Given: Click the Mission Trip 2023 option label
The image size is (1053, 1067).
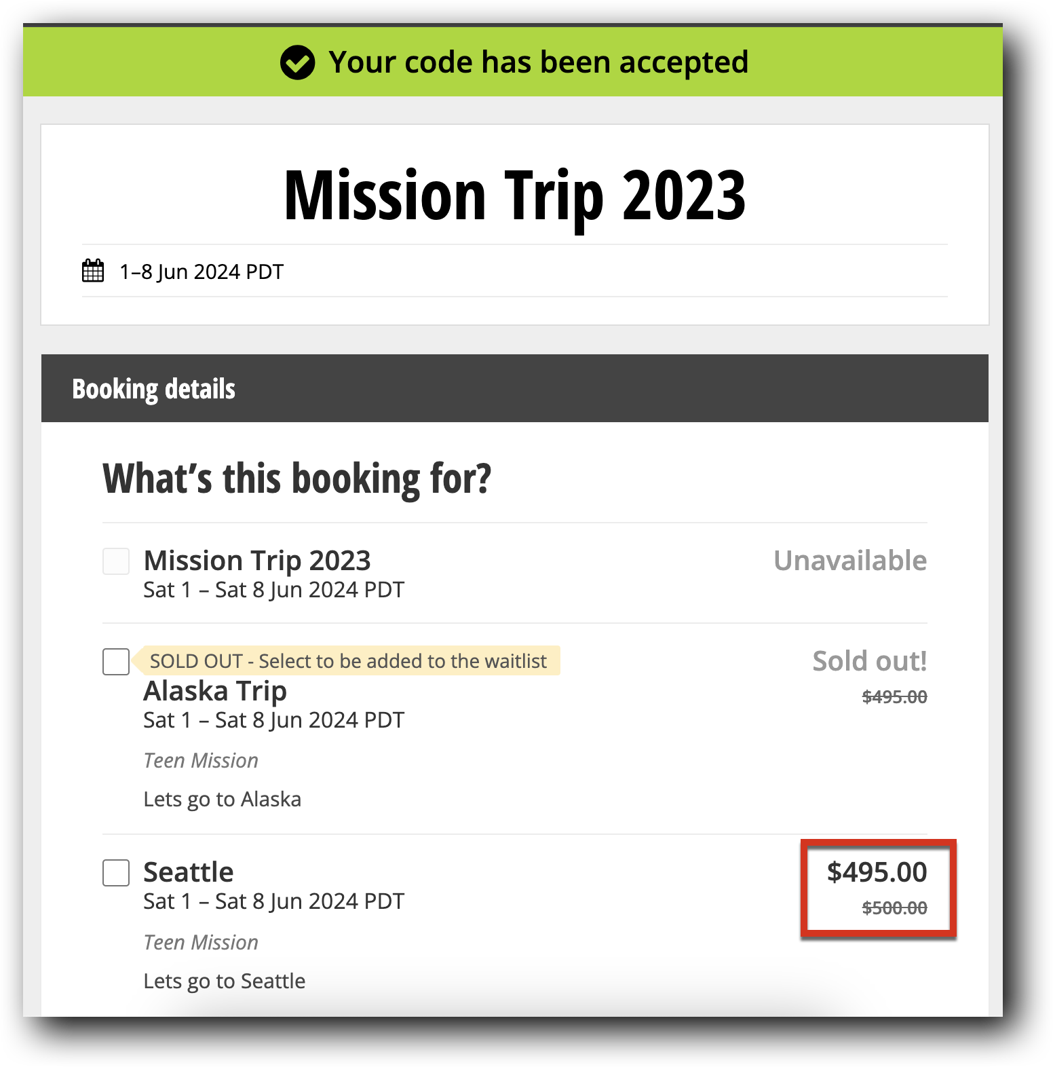Looking at the screenshot, I should [x=257, y=561].
